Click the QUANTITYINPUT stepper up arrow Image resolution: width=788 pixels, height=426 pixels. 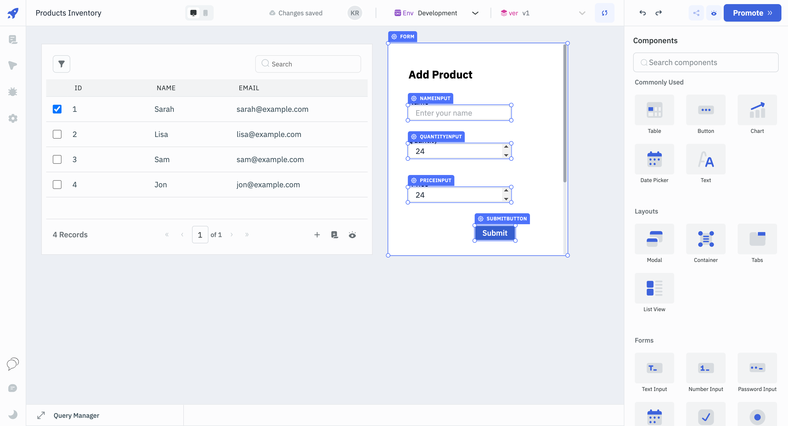coord(507,147)
